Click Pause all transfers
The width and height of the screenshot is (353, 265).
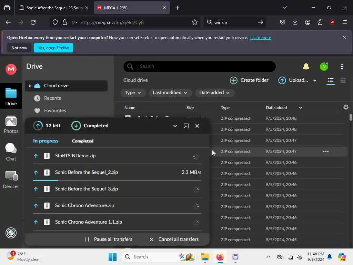(x=109, y=239)
